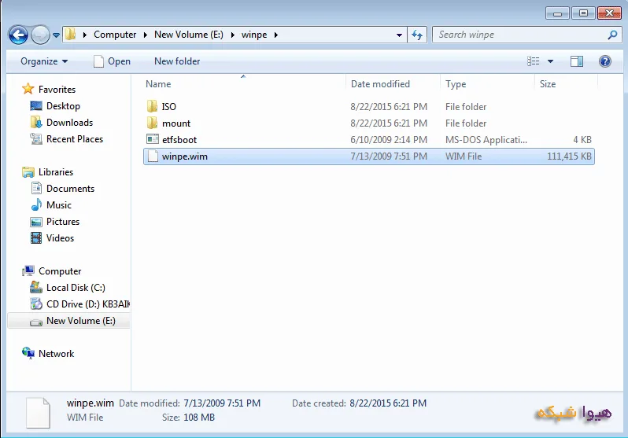The image size is (628, 438).
Task: Click the Documents library icon
Action: click(36, 188)
